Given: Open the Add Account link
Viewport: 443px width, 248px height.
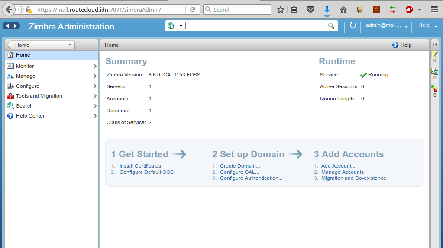Looking at the screenshot, I should coord(338,166).
